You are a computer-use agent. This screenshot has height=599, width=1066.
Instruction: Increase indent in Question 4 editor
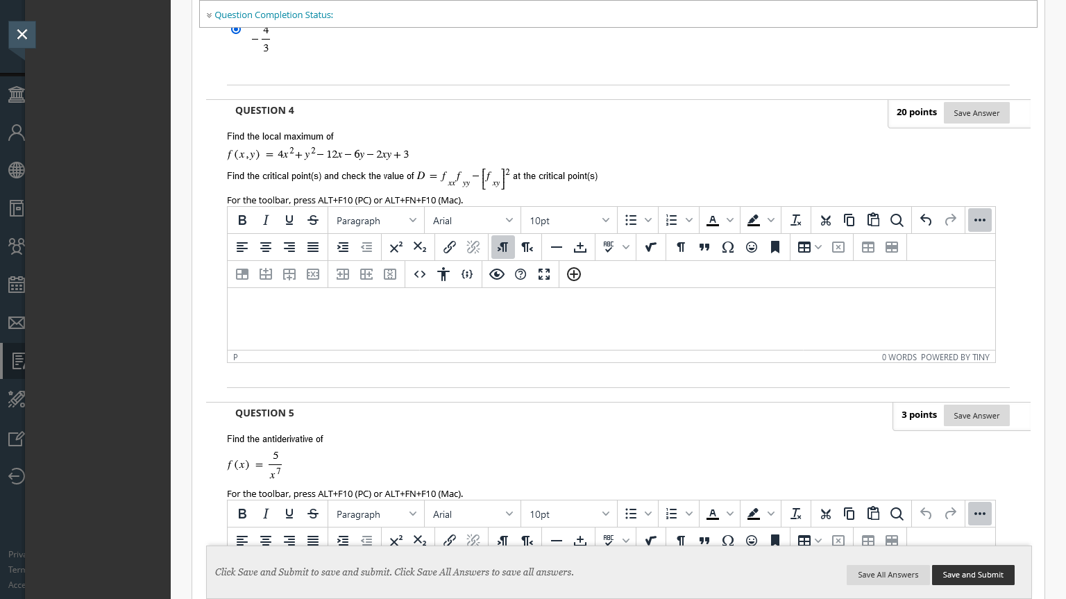coord(343,247)
